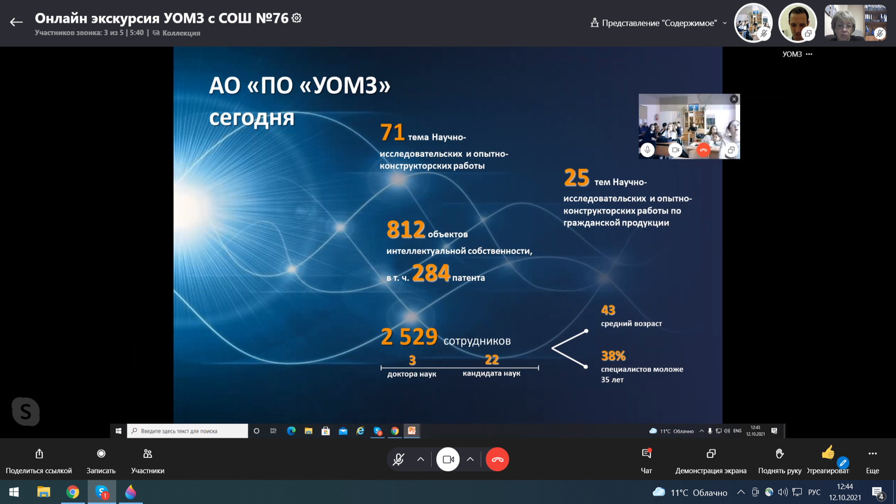Start Демонстрация экрана screen sharing
The width and height of the screenshot is (896, 504).
[711, 462]
